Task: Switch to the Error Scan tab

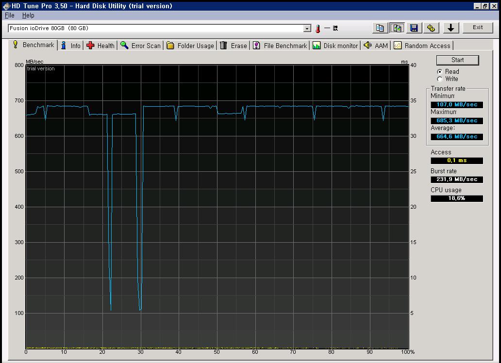Action: [x=141, y=46]
